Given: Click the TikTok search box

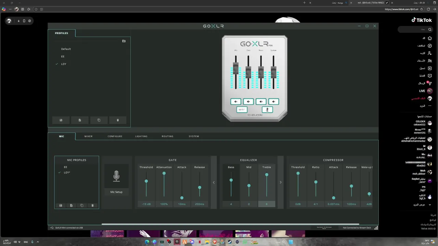Looking at the screenshot, I should 415,29.
